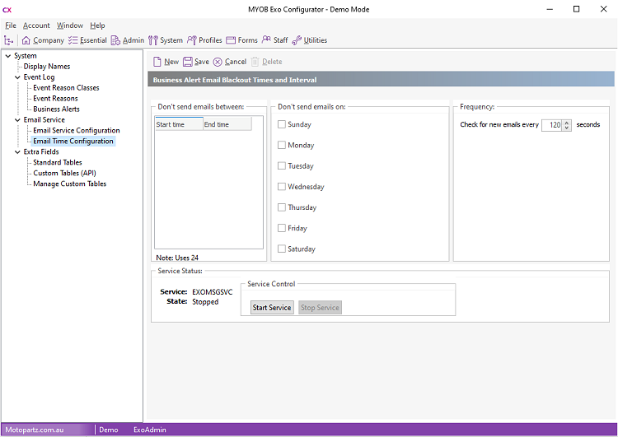Click the Start Service button
618x437 pixels.
click(272, 308)
